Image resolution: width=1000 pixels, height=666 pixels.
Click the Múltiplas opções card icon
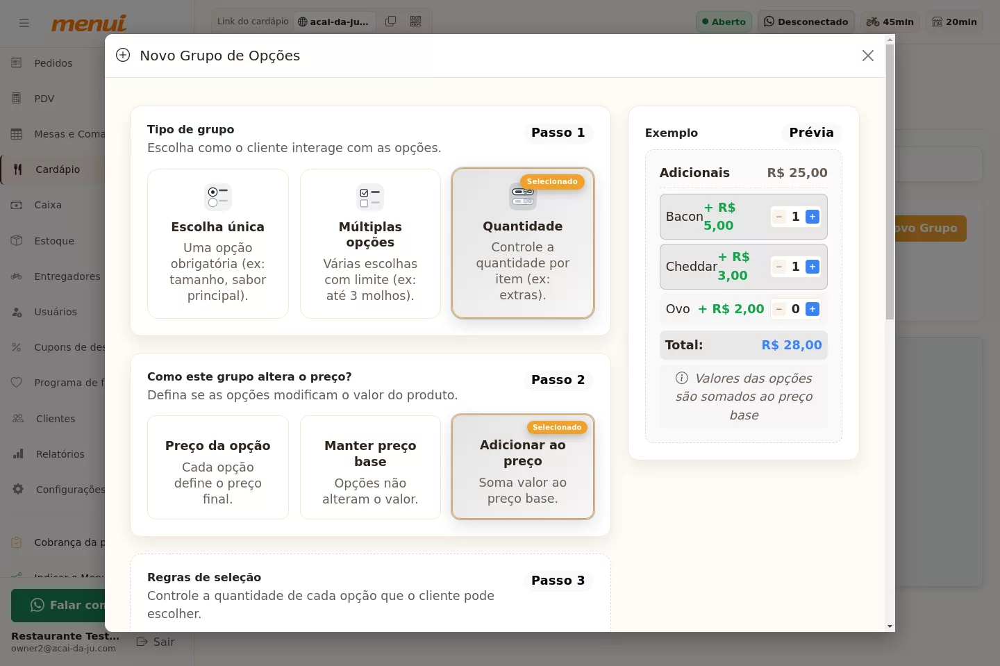(x=370, y=197)
